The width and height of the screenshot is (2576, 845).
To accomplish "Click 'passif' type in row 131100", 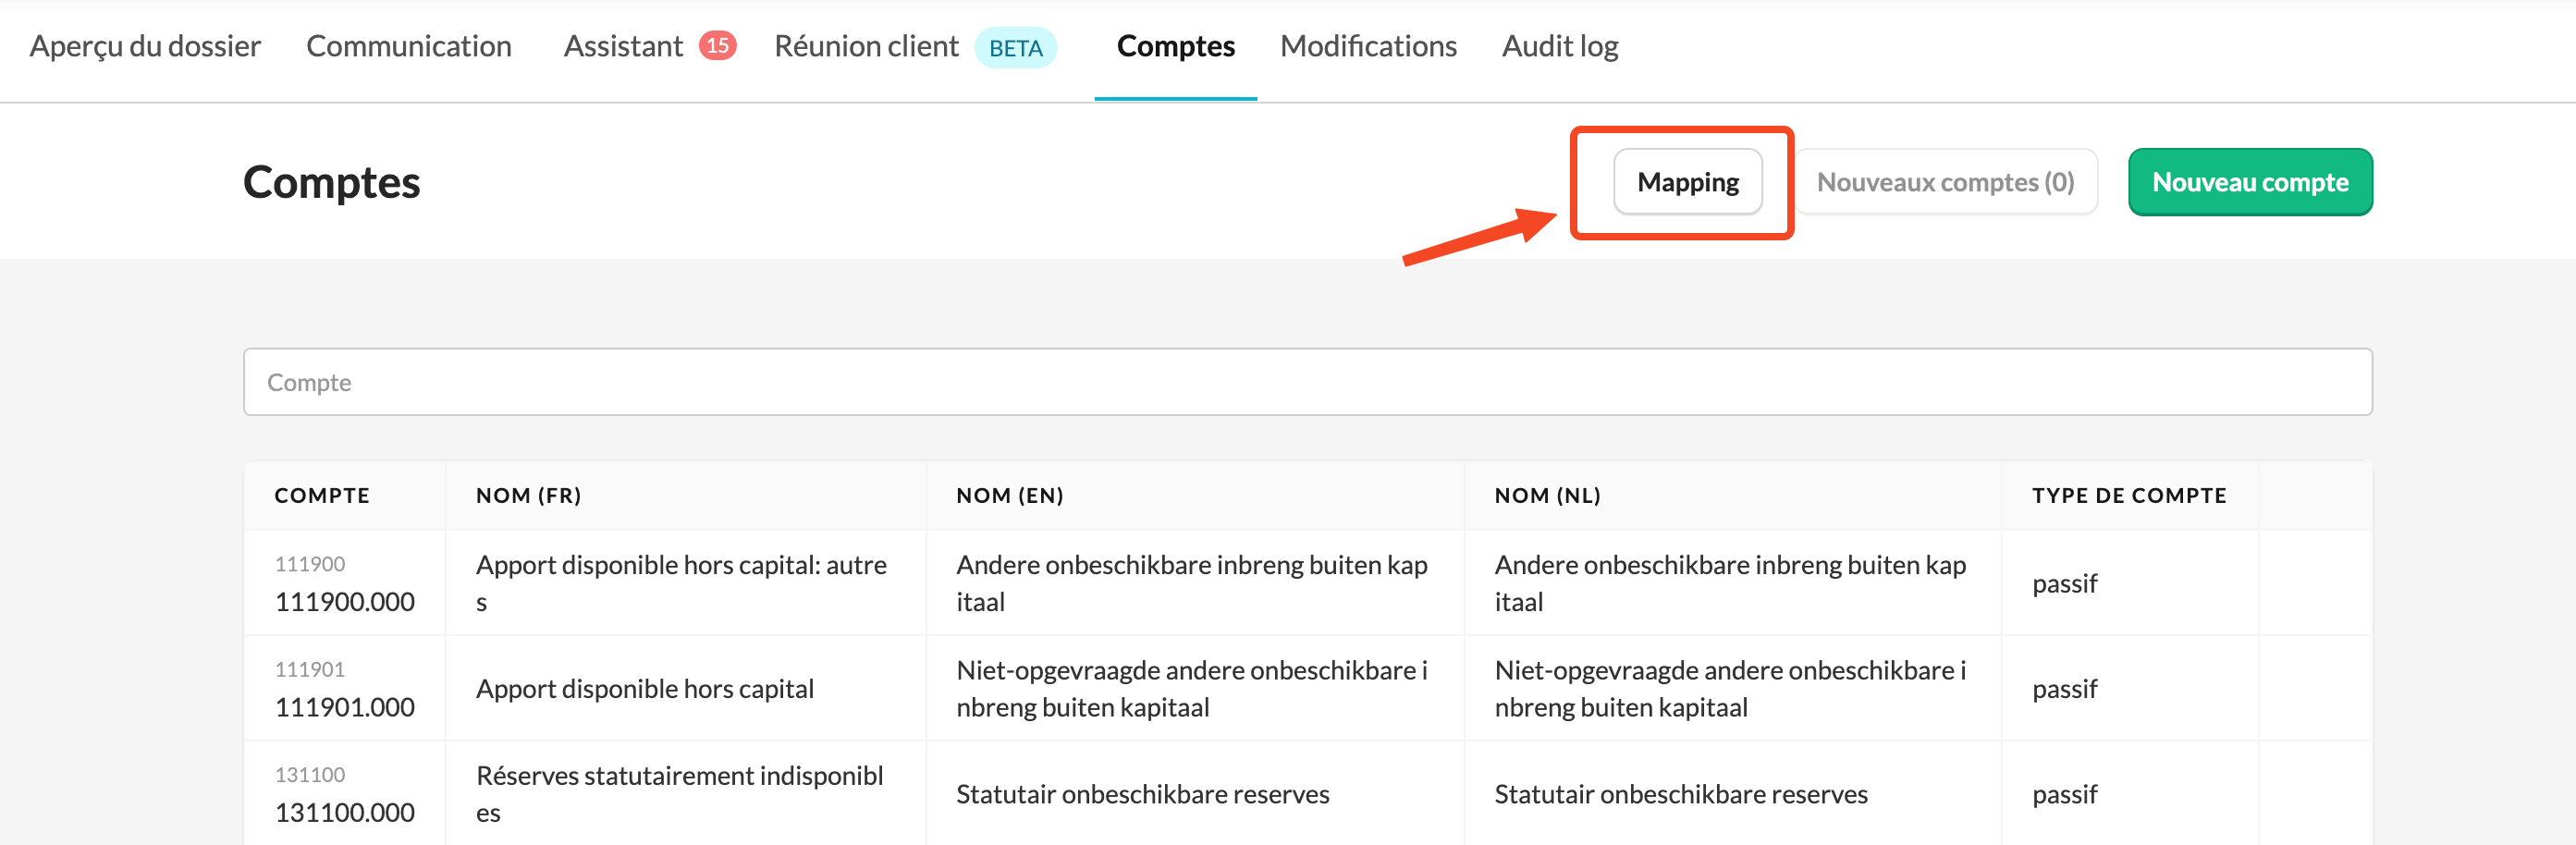I will (x=2064, y=794).
